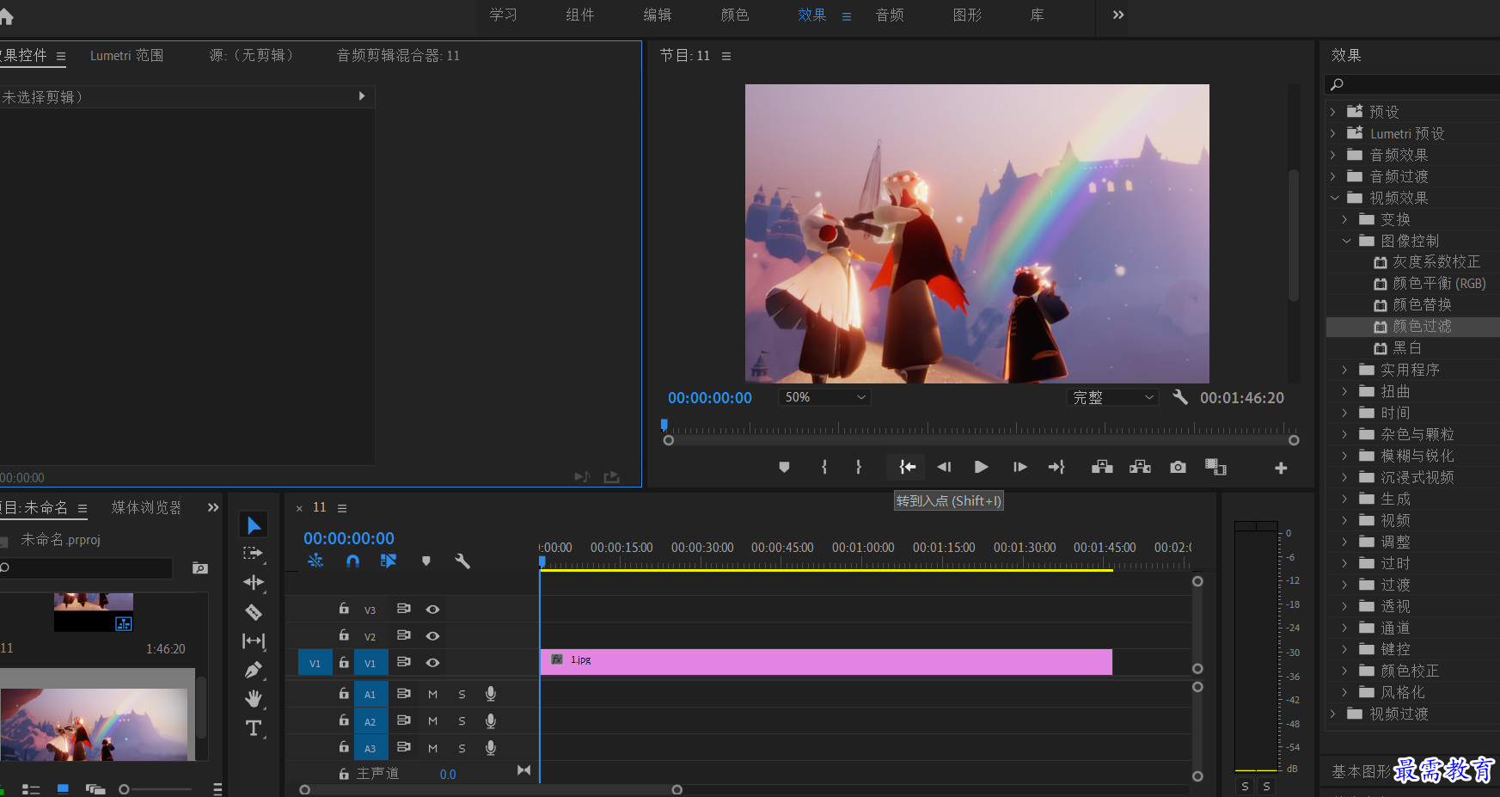Go to Out point in program monitor
Image resolution: width=1500 pixels, height=797 pixels.
pos(1056,467)
